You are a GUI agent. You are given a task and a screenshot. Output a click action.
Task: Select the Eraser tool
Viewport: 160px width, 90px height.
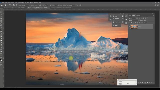point(1,34)
